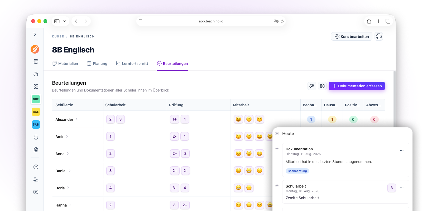This screenshot has height=211, width=422.
Task: Click Doris's Schularbeit grade 4
Action: [x=111, y=188]
